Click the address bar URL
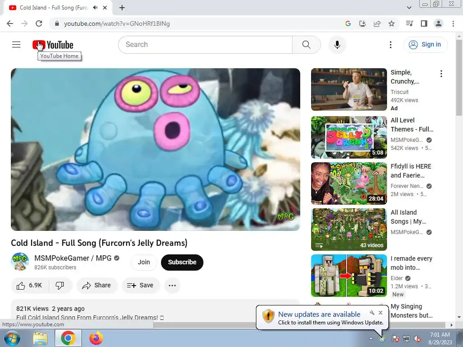Viewport: 463px width, 347px height. (x=117, y=23)
